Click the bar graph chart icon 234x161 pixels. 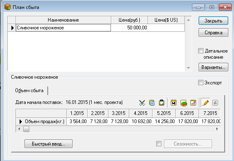click(x=193, y=103)
